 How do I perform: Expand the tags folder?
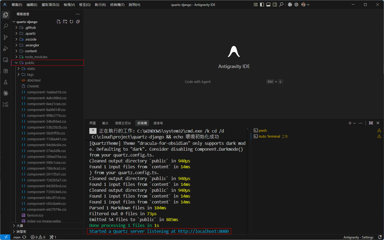47,74
